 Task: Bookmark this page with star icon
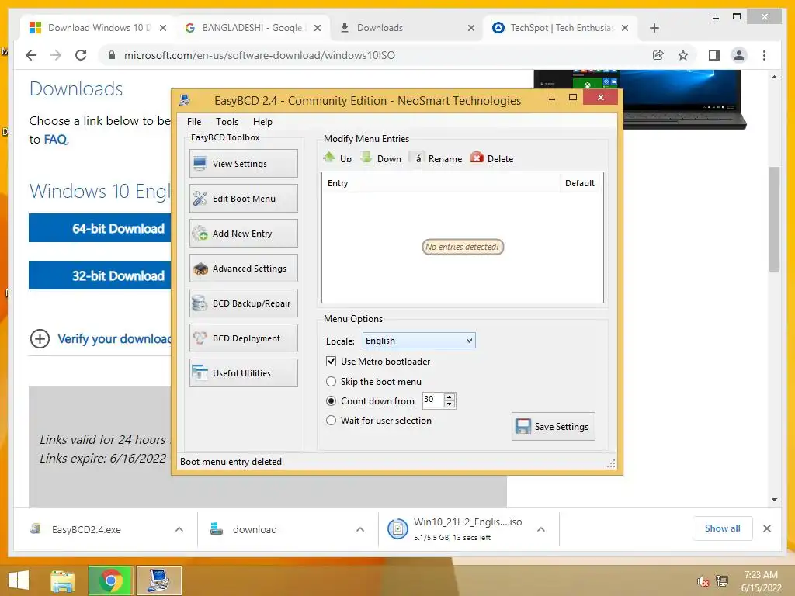click(x=683, y=55)
